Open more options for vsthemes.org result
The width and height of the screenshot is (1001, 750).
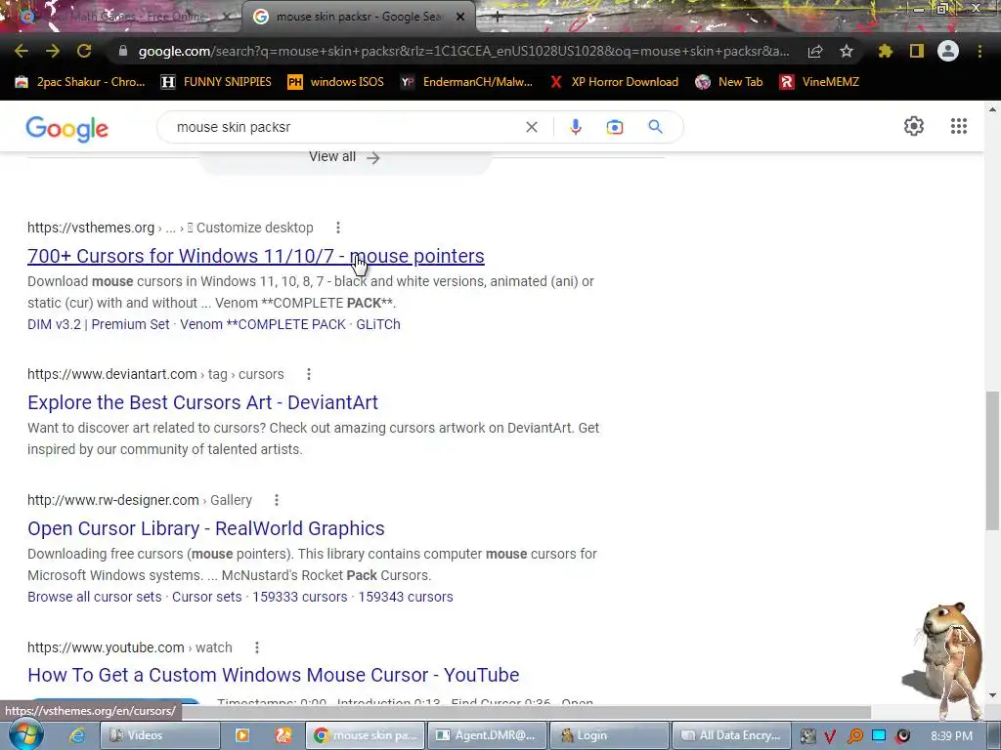point(337,228)
